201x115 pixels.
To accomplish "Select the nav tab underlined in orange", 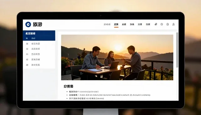I will tap(116, 24).
